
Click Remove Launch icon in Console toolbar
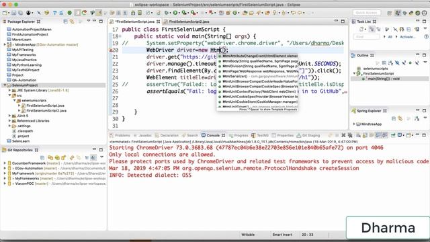(343, 135)
